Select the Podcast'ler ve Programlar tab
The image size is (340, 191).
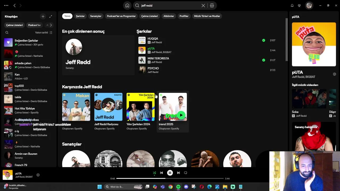pos(121,16)
